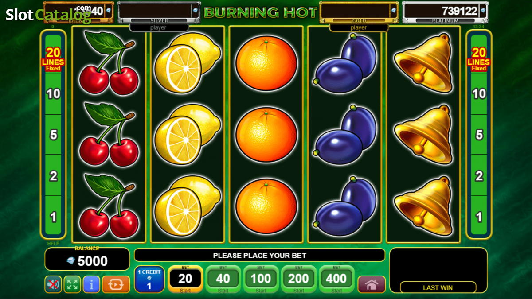Start a spin with bet 40
532x299 pixels.
point(223,279)
